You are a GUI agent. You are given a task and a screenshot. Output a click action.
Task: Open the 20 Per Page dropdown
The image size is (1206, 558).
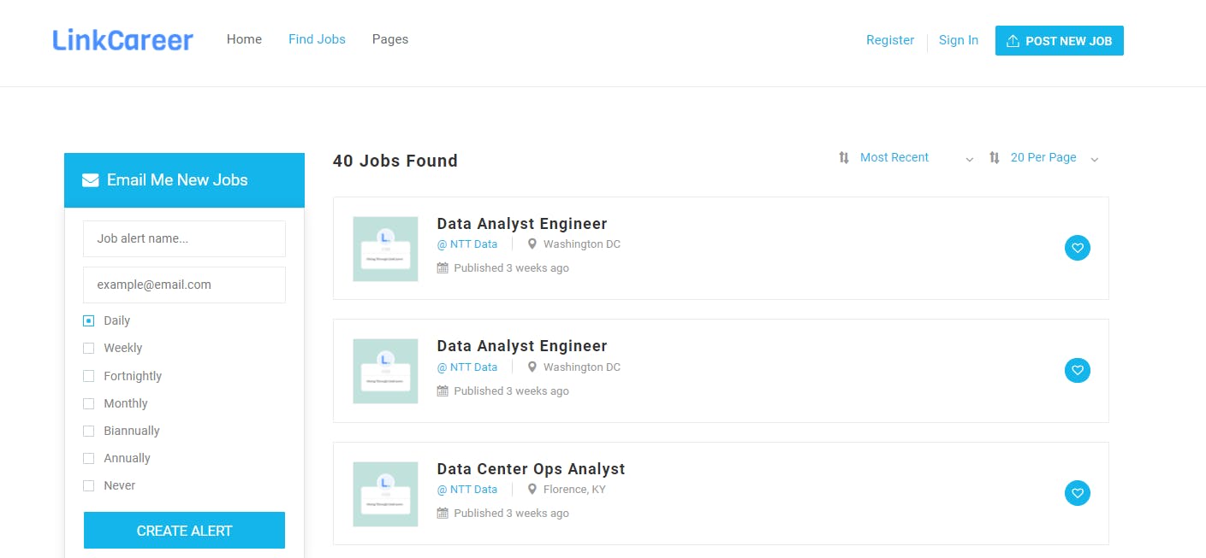pos(1055,158)
